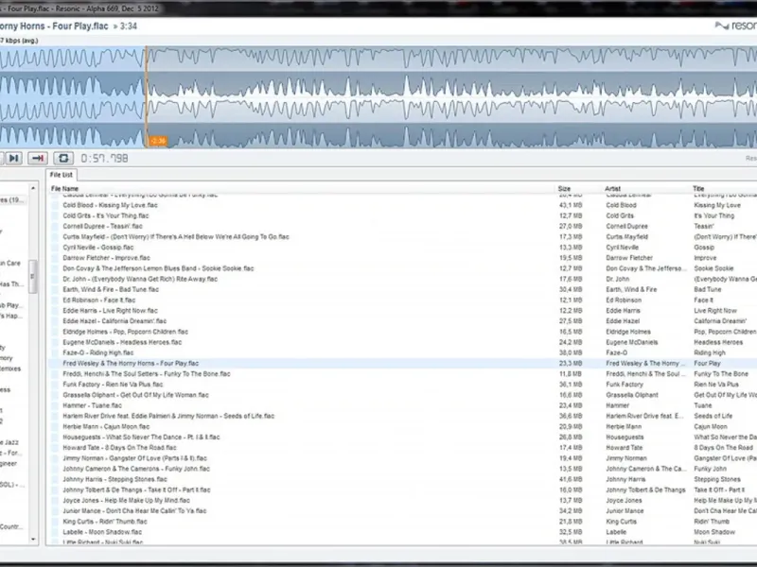Screen dimensions: 757x567
Task: Click file icon beside King Curtis - Ridin' Thumb
Action: pos(55,522)
